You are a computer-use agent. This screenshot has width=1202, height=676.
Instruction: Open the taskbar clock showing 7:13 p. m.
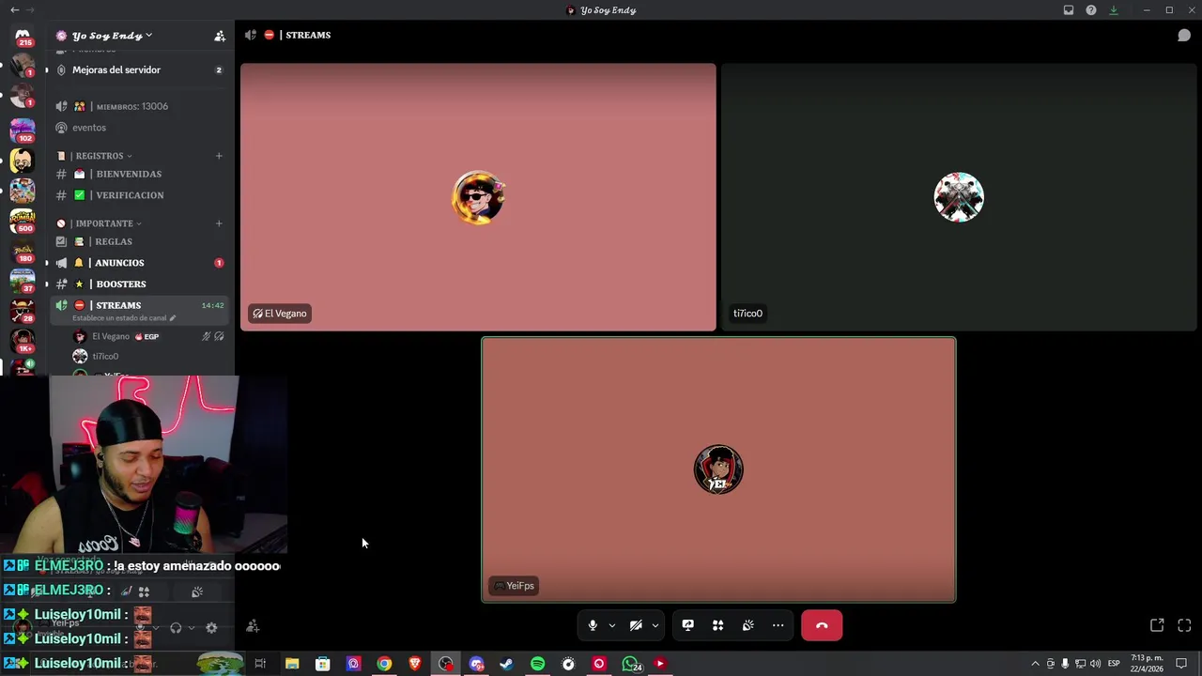(x=1147, y=664)
